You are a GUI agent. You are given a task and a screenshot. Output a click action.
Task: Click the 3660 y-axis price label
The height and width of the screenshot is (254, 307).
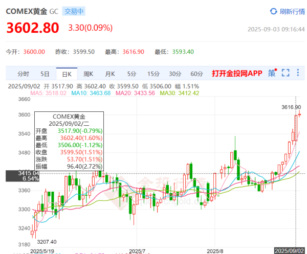[24, 99]
